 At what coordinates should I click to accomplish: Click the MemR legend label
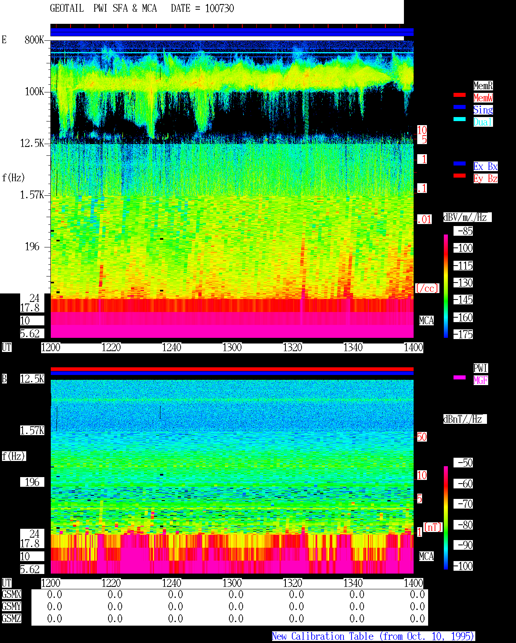pos(483,86)
